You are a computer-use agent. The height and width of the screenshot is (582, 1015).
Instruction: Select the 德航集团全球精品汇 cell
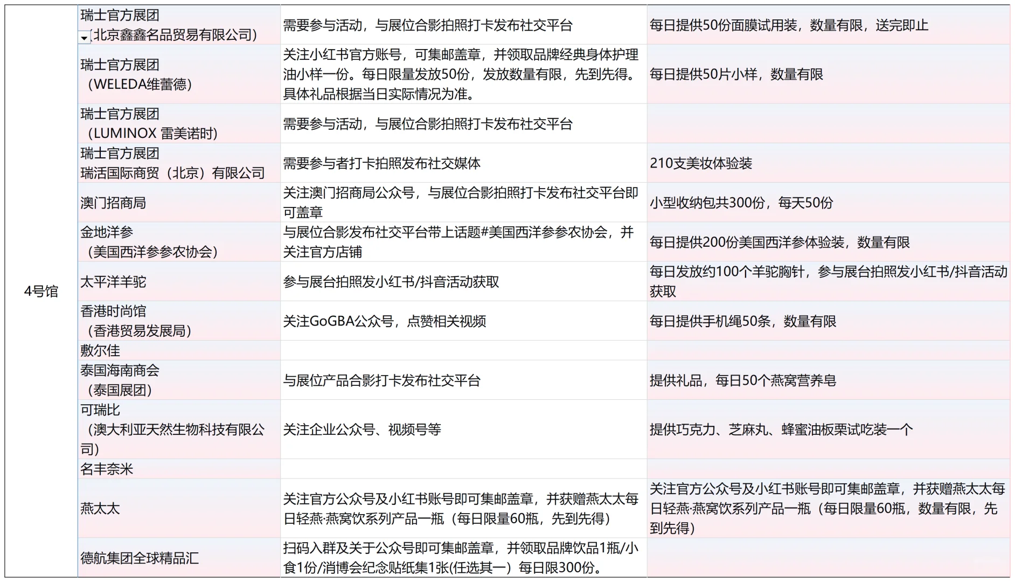pyautogui.click(x=179, y=558)
